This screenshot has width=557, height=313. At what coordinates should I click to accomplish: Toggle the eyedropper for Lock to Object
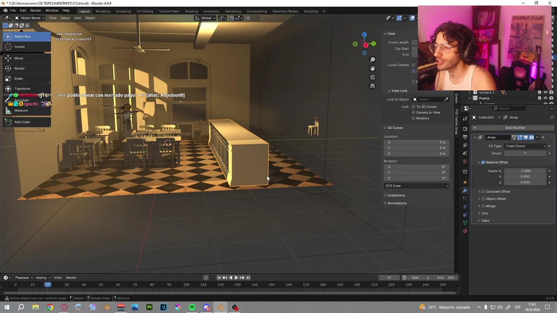click(446, 100)
